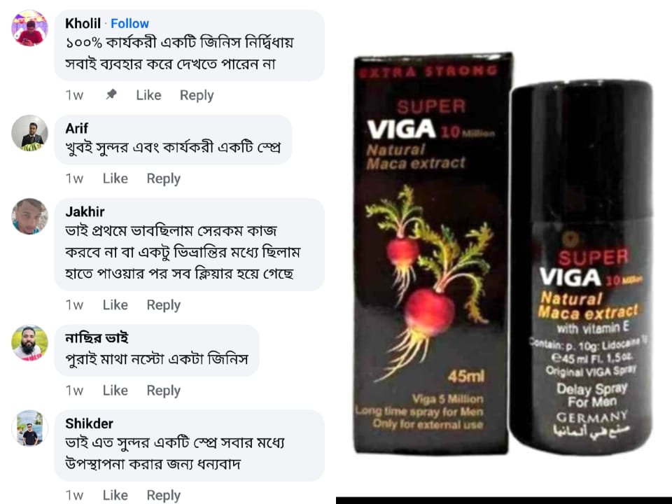Reply to Arif's comment
The height and width of the screenshot is (504, 672).
(x=164, y=178)
